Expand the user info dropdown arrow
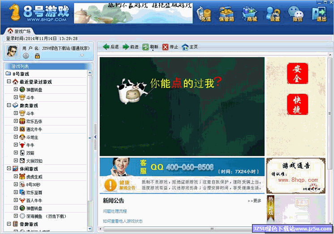 82,55
